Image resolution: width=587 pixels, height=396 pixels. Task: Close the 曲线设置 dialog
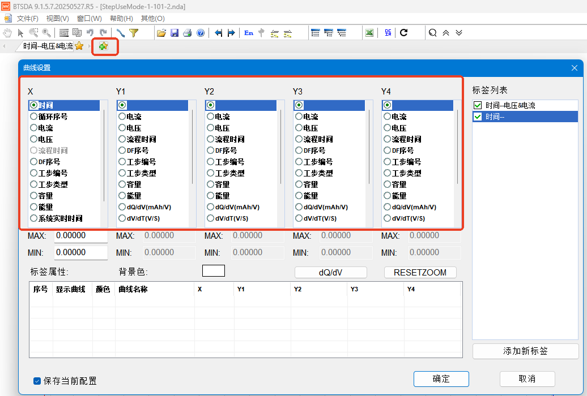click(575, 68)
